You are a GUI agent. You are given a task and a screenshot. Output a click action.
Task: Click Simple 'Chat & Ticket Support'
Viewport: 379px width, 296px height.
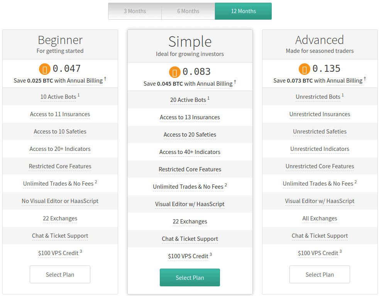point(190,239)
